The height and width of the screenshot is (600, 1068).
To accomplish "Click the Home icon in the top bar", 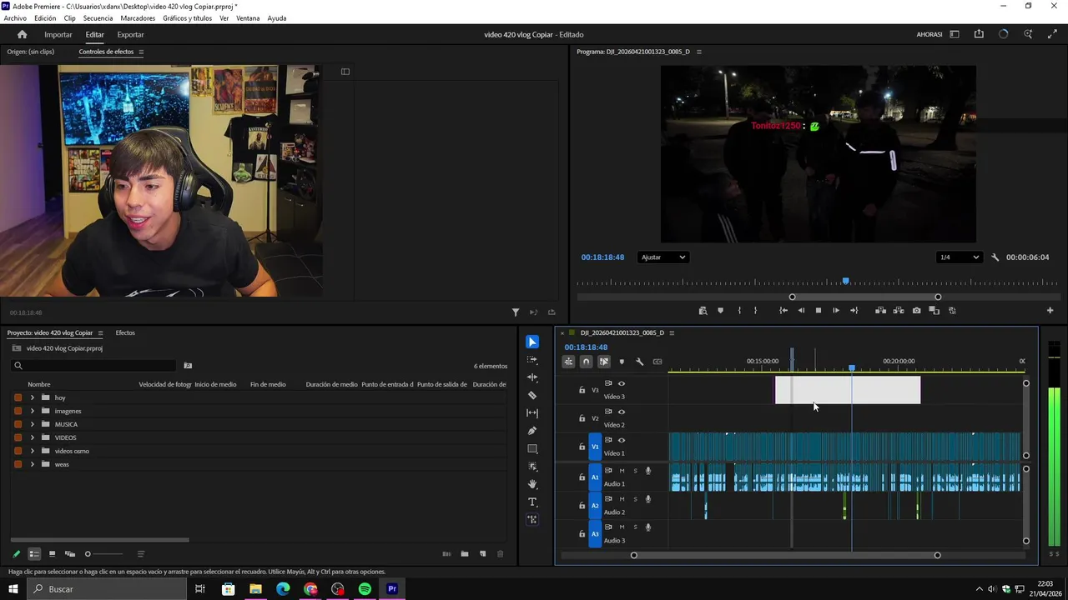I will [22, 34].
